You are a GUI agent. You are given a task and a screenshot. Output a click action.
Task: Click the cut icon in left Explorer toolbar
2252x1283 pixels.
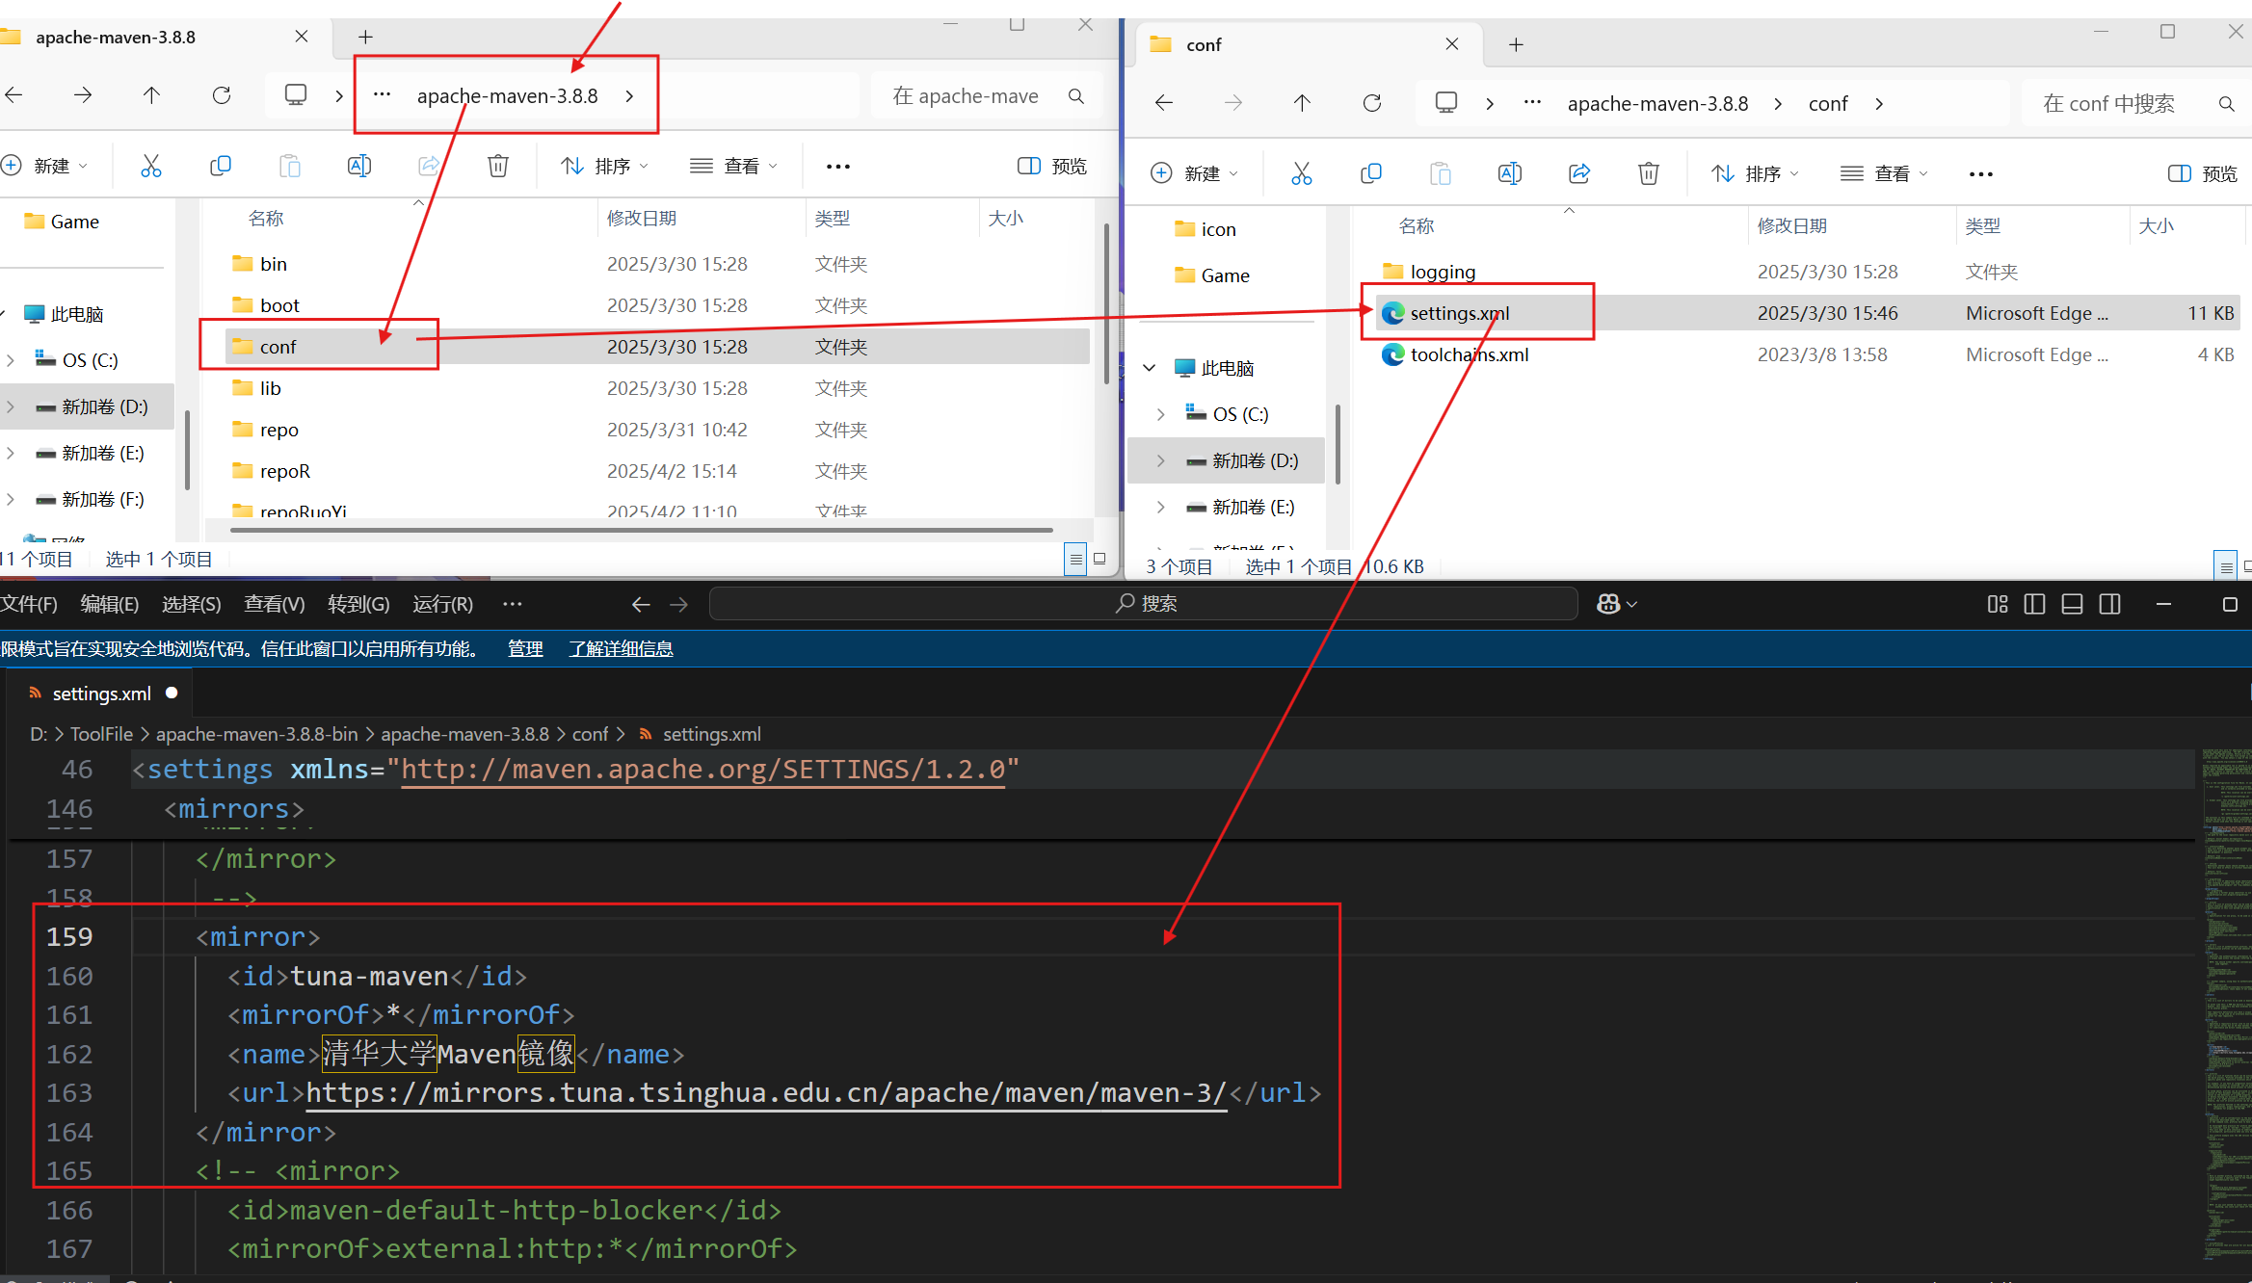151,166
